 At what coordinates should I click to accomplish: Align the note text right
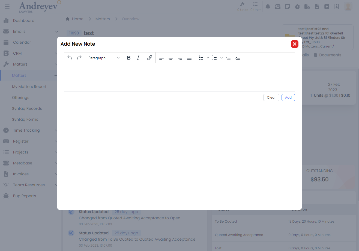pos(180,58)
